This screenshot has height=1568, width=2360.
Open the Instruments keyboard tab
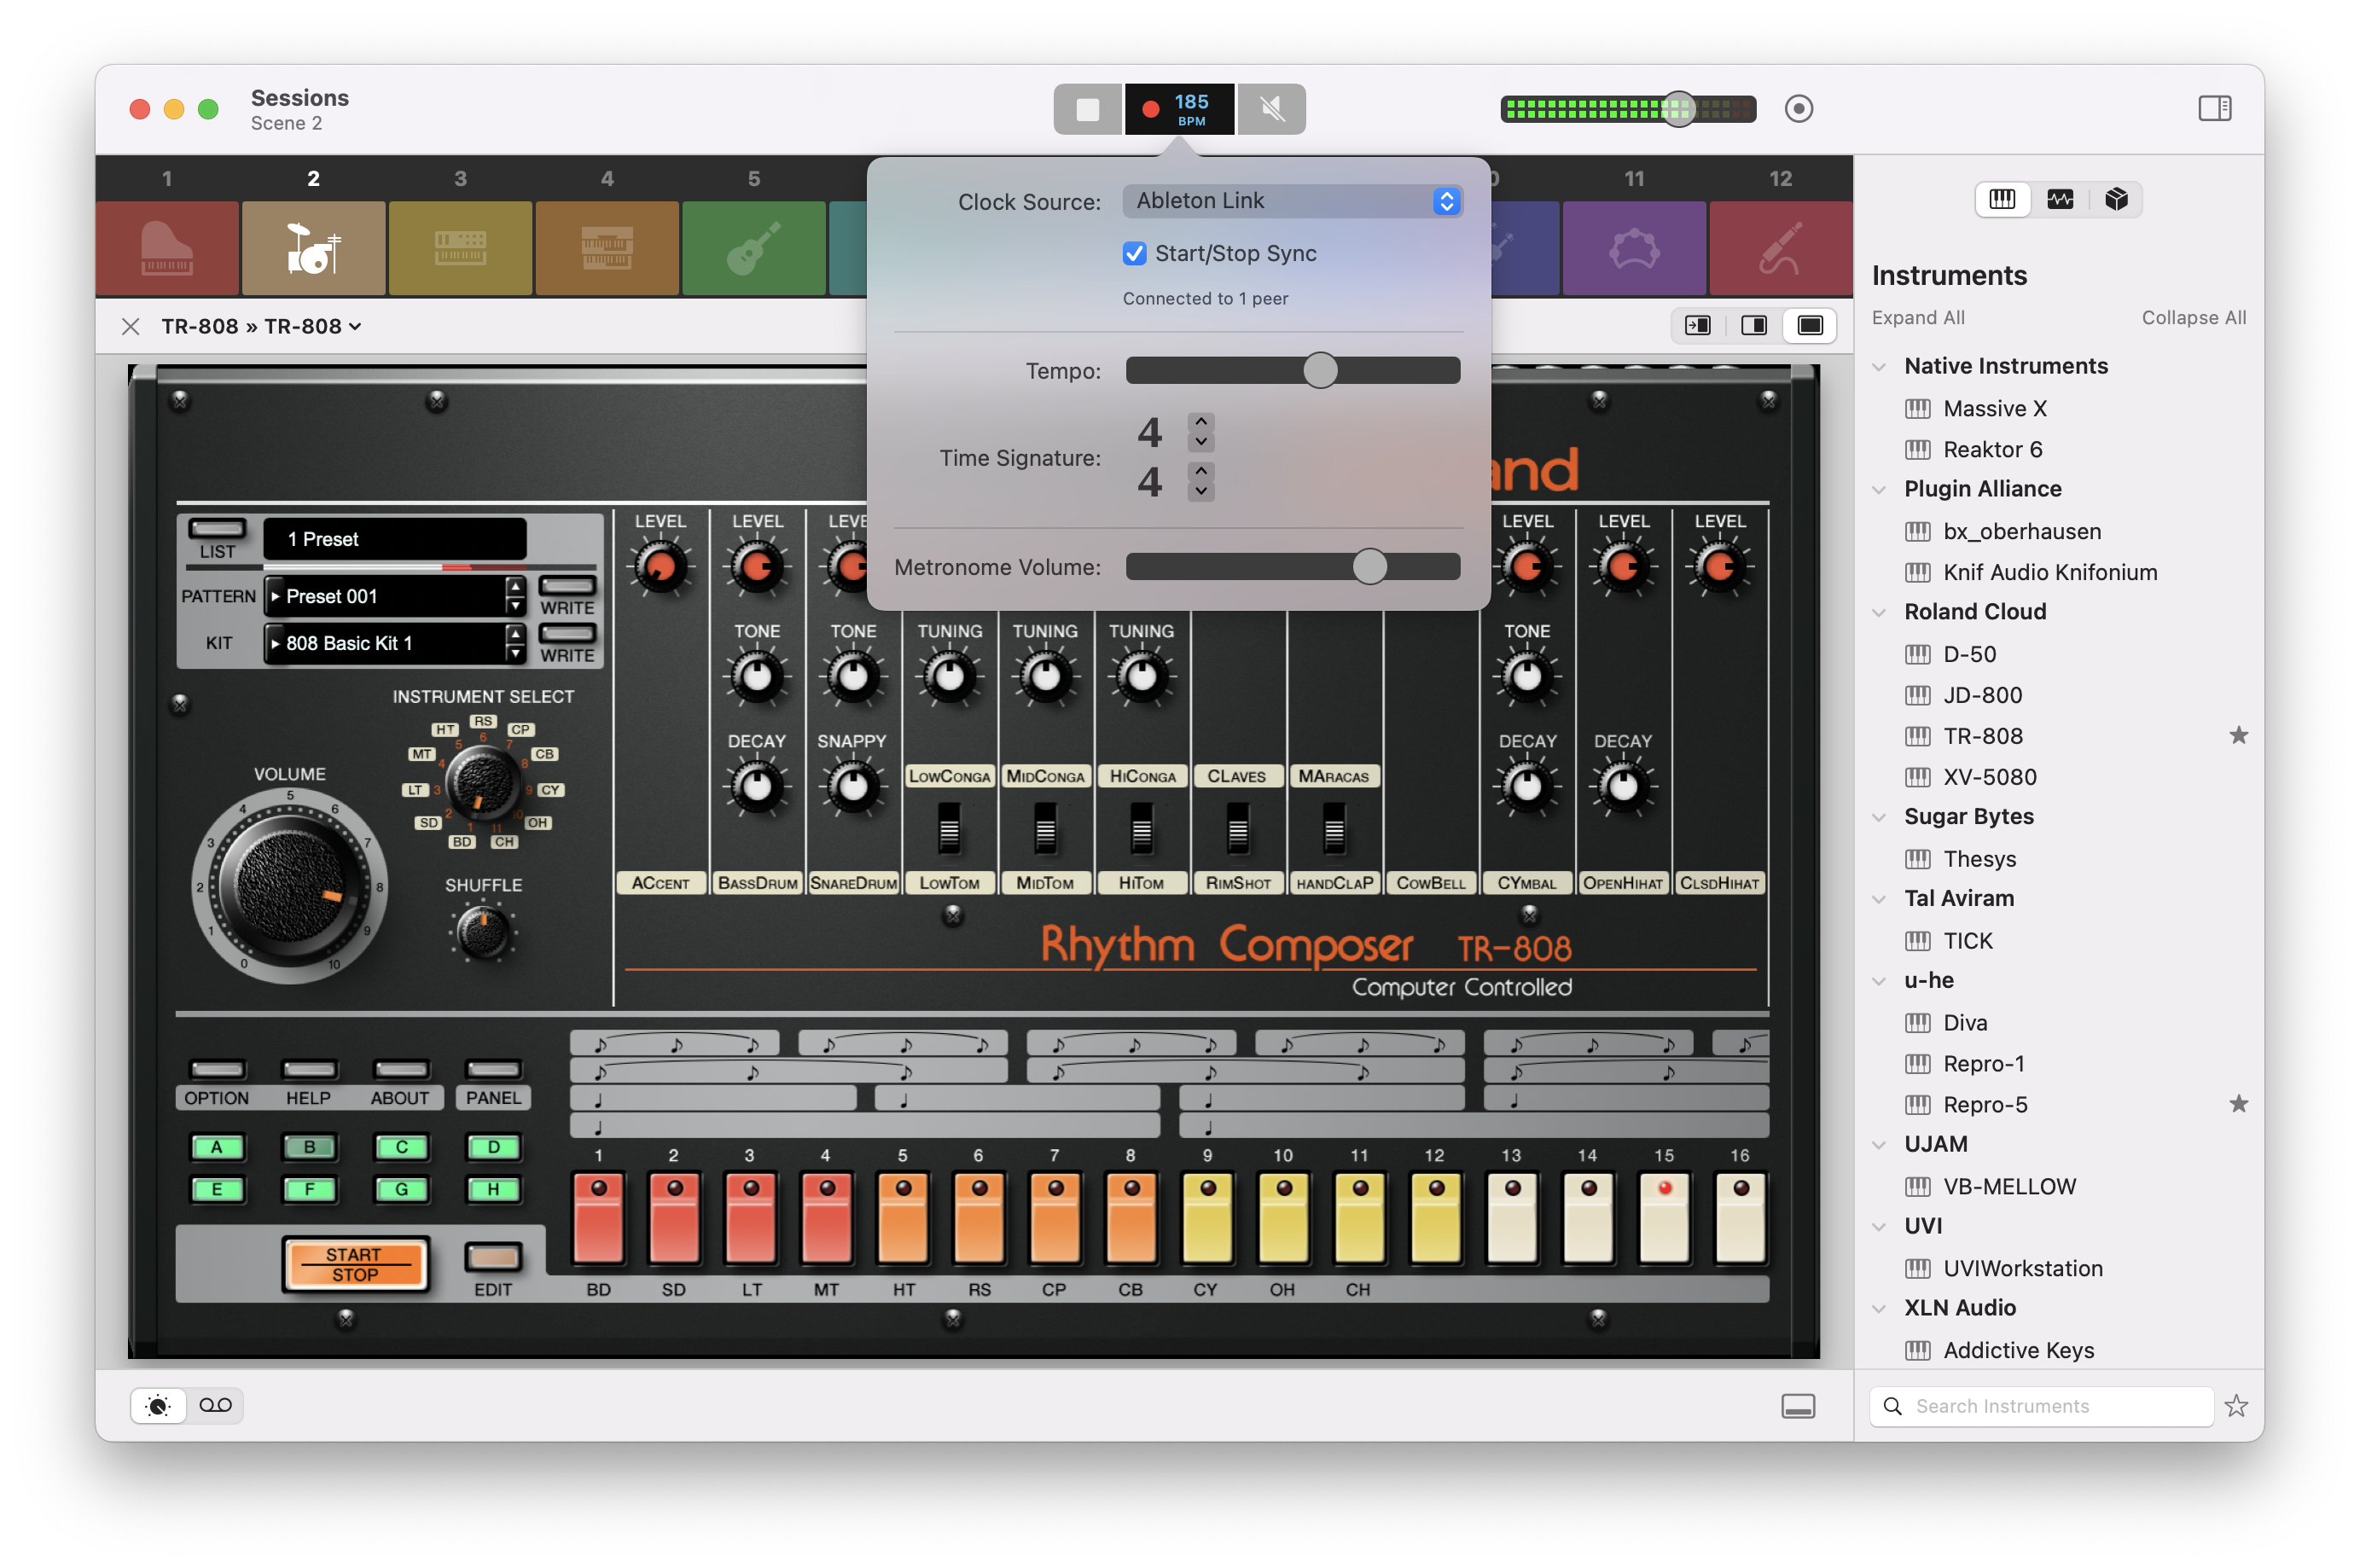point(2002,199)
